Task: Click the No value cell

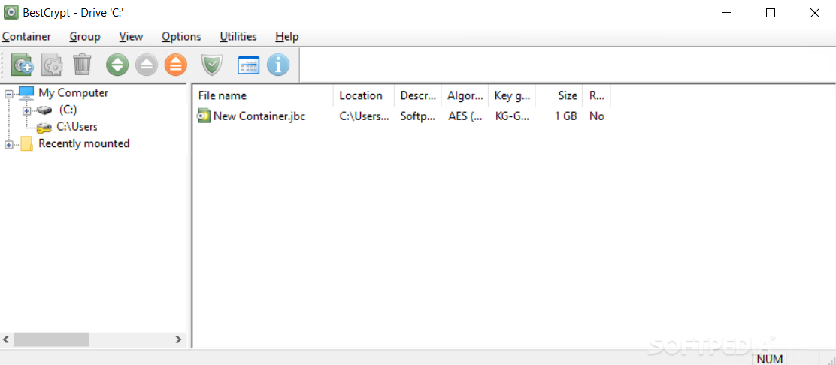Action: pos(597,116)
